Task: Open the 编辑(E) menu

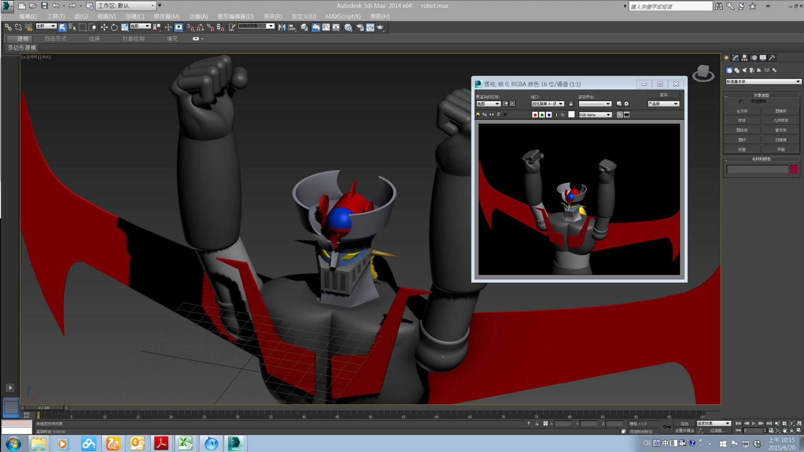Action: click(28, 16)
